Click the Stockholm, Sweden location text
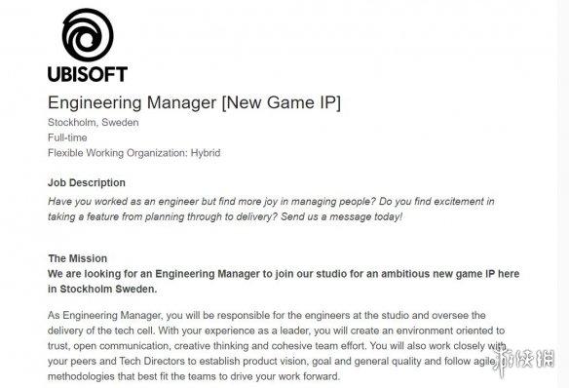The image size is (569, 388). click(93, 122)
